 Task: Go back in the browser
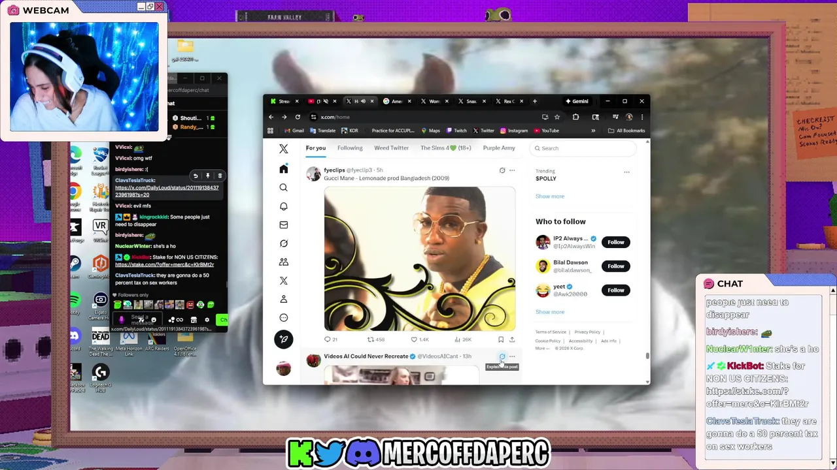[271, 117]
